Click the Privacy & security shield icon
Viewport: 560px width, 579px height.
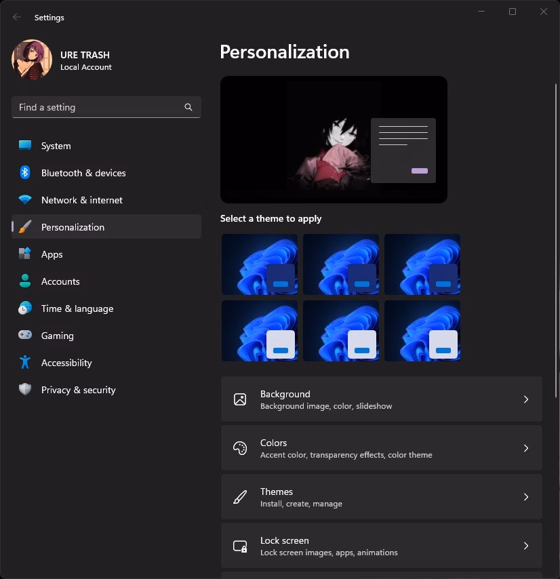[25, 389]
